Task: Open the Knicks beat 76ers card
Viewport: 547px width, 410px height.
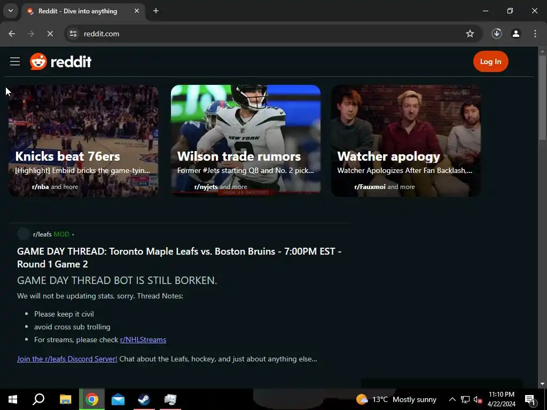Action: click(83, 141)
